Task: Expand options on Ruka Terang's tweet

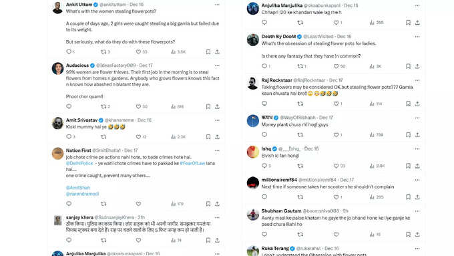Action: [417, 249]
